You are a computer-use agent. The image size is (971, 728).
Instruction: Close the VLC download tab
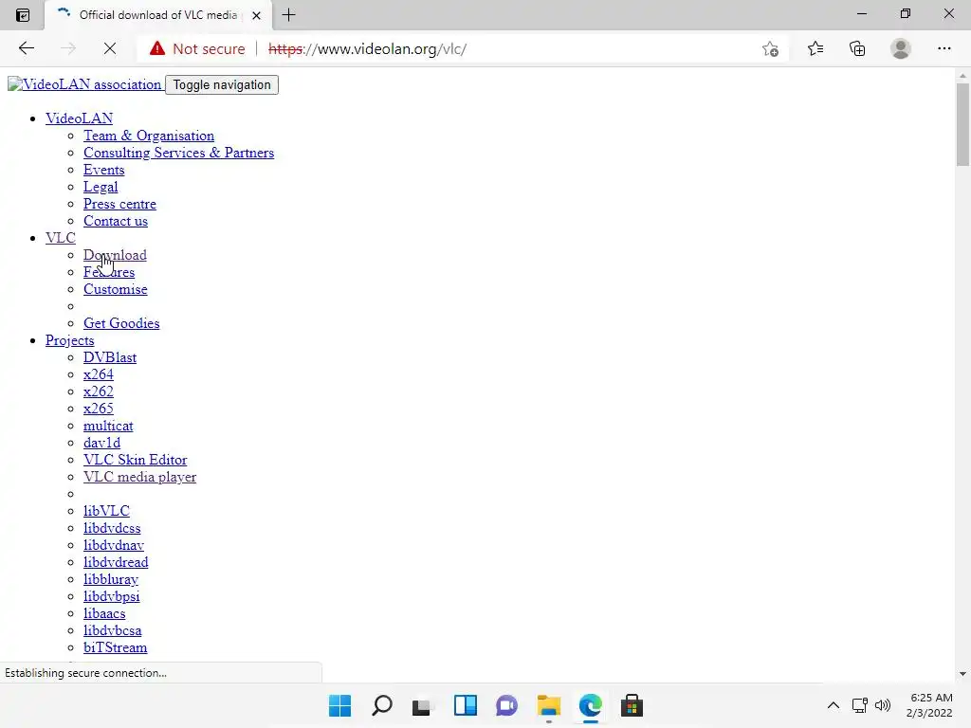pos(256,15)
